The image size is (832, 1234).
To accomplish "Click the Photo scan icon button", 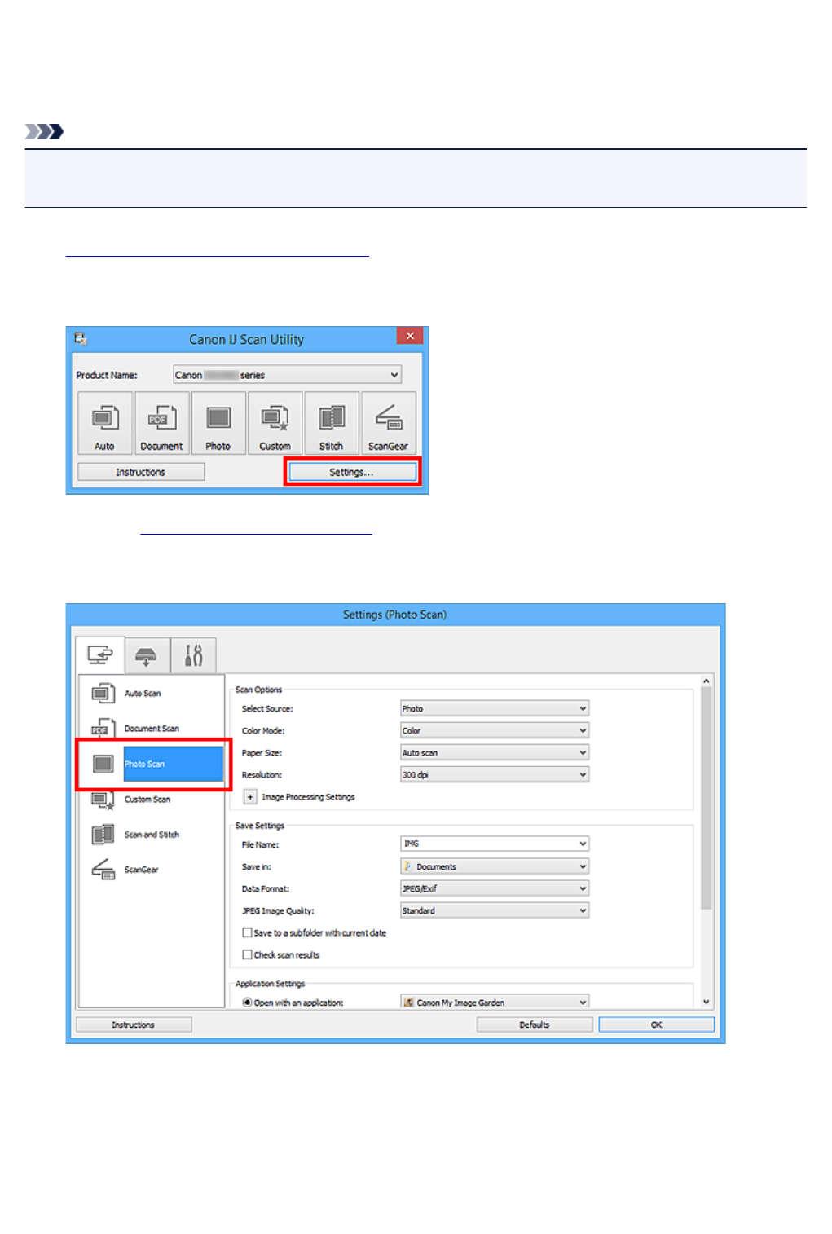I will (x=218, y=422).
